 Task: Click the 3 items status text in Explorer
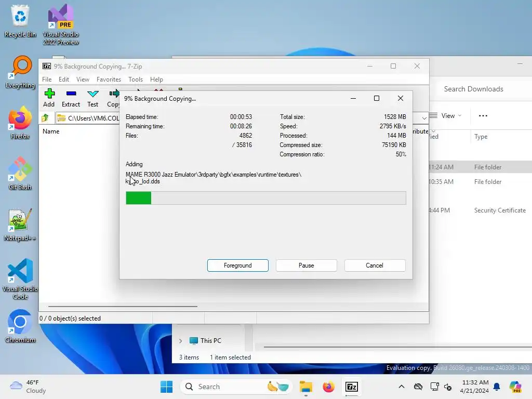189,357
